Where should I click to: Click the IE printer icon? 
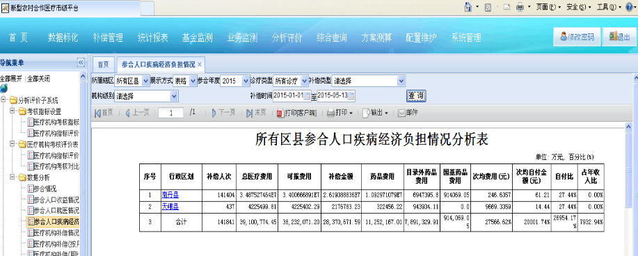pos(520,7)
